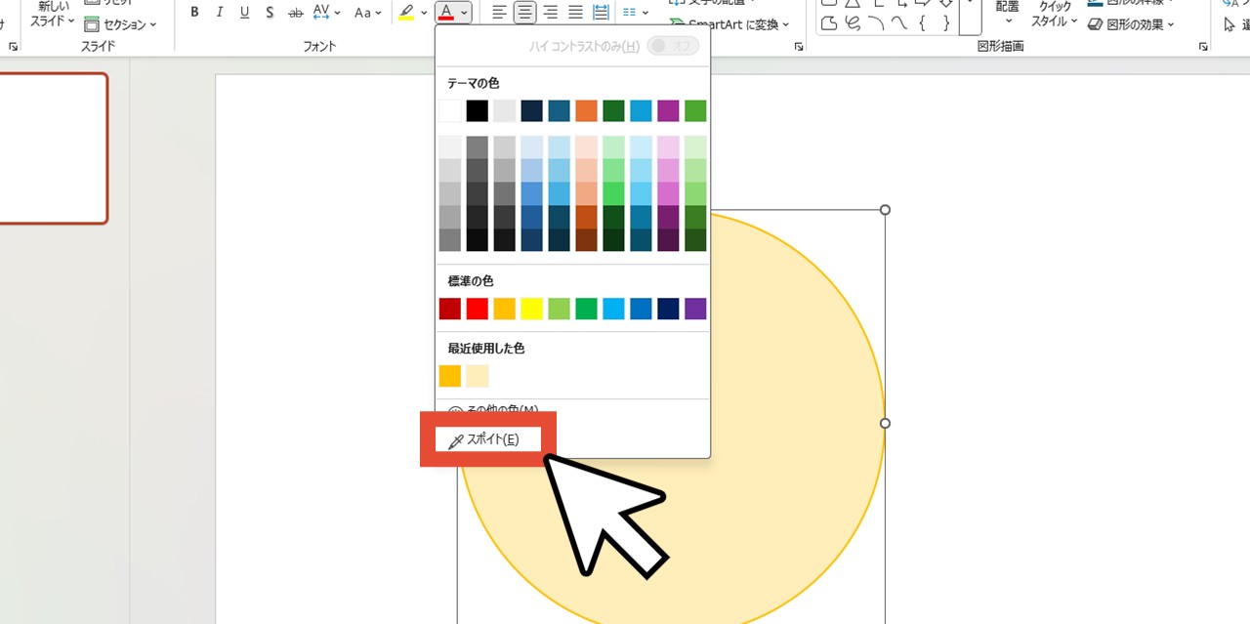Toggle bold text formatting

pyautogui.click(x=194, y=13)
